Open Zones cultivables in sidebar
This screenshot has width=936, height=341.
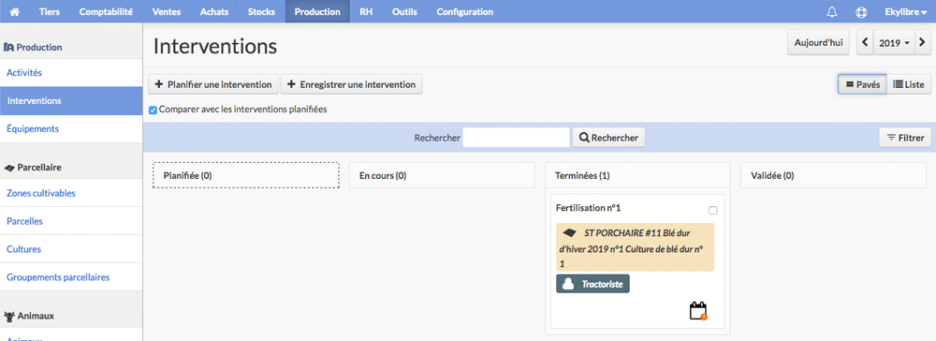[x=71, y=194]
